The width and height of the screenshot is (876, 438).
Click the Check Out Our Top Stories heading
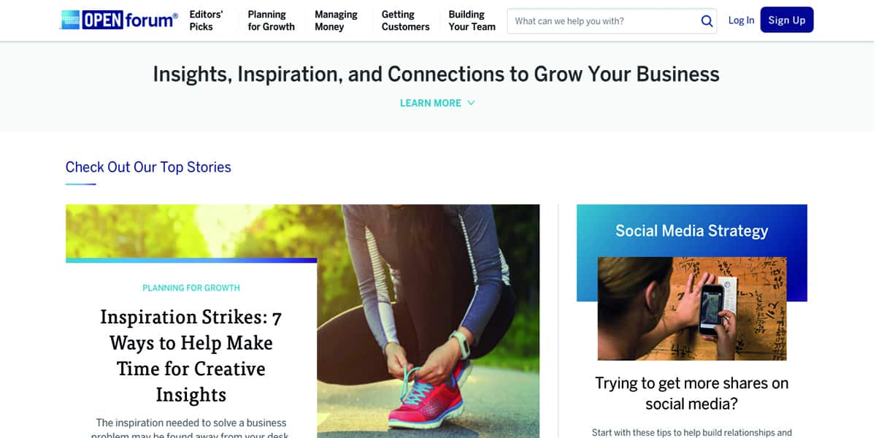[148, 167]
